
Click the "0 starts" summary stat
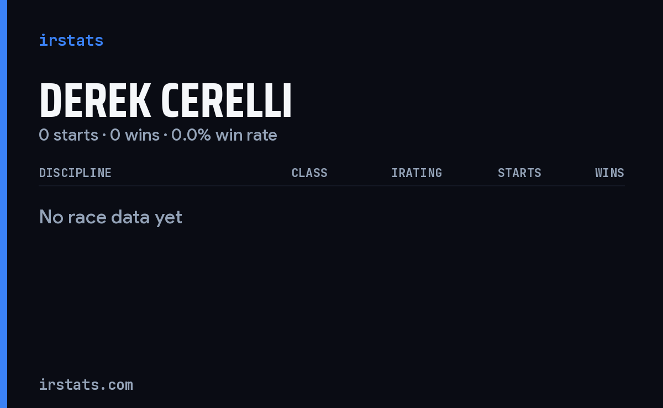pyautogui.click(x=69, y=135)
